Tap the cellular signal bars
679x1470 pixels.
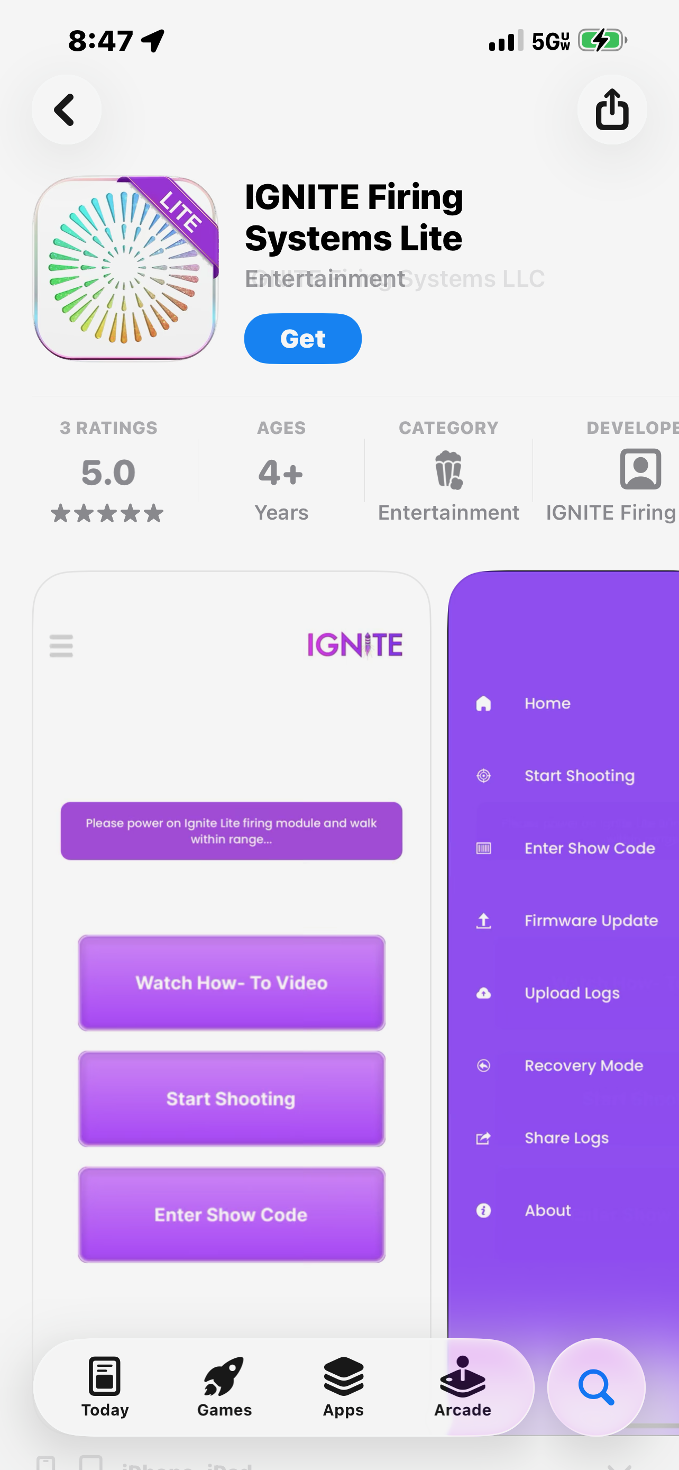506,41
